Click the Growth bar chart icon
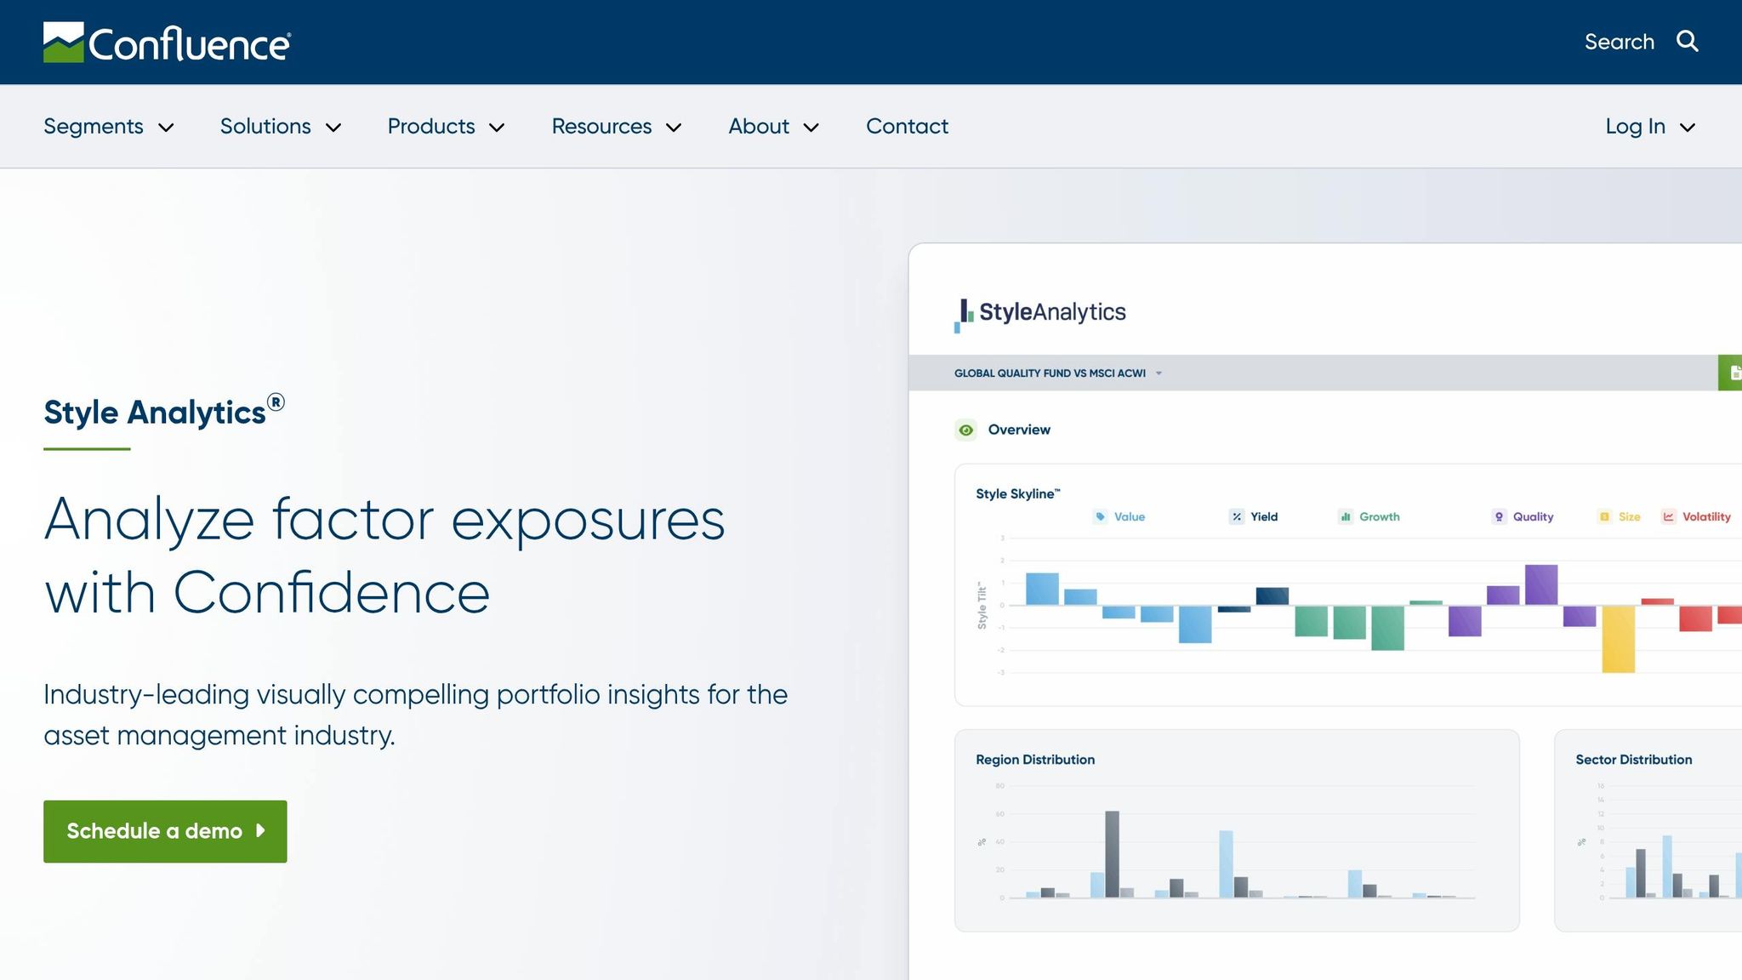 [x=1346, y=516]
